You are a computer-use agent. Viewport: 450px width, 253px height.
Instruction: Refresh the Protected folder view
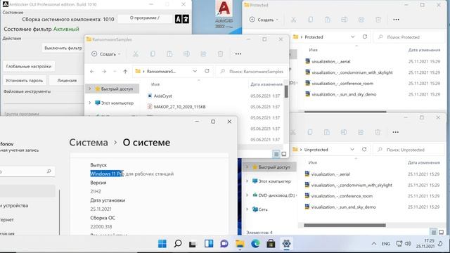click(365, 37)
